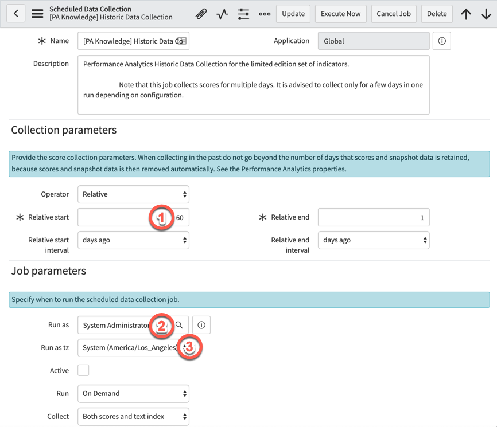Screen dimensions: 497x427
Task: Click the Scheduled Data Collection title text
Action: click(x=90, y=9)
